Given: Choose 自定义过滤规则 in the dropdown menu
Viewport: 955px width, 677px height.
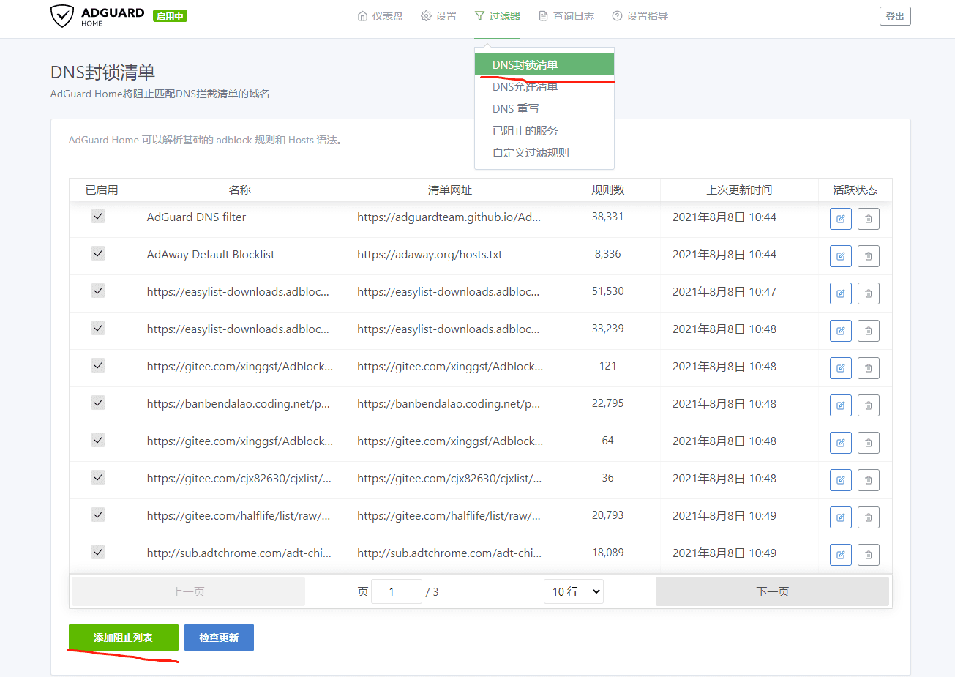Looking at the screenshot, I should pos(531,152).
